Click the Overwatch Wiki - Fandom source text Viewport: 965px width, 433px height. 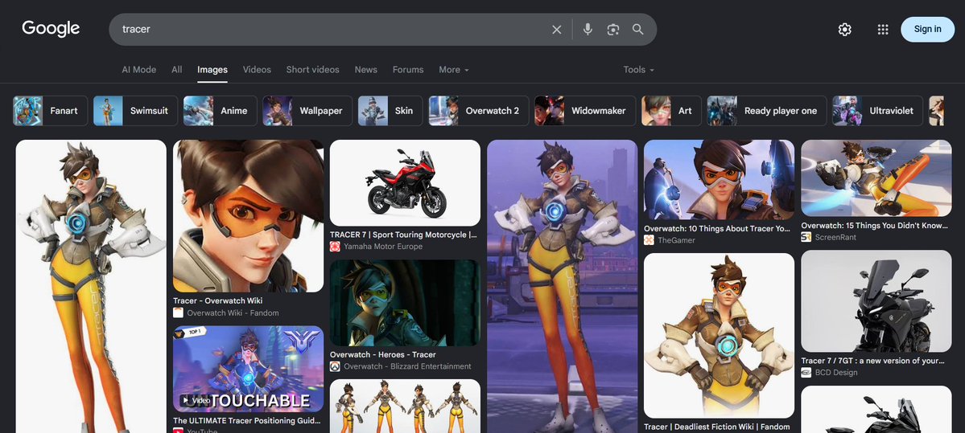tap(233, 312)
